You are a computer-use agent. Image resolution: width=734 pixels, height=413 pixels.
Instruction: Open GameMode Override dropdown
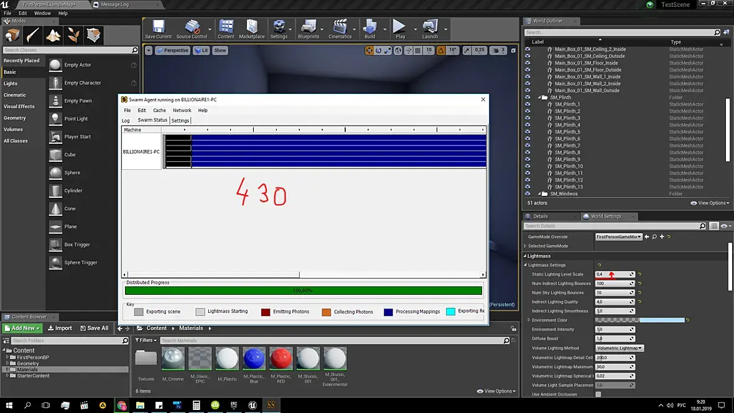pos(618,237)
